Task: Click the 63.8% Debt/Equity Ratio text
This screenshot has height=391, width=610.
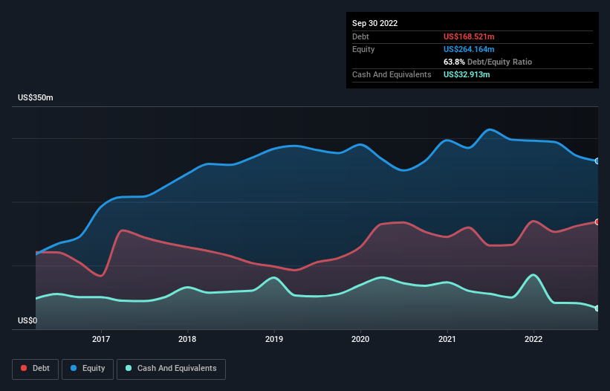Action: point(487,62)
